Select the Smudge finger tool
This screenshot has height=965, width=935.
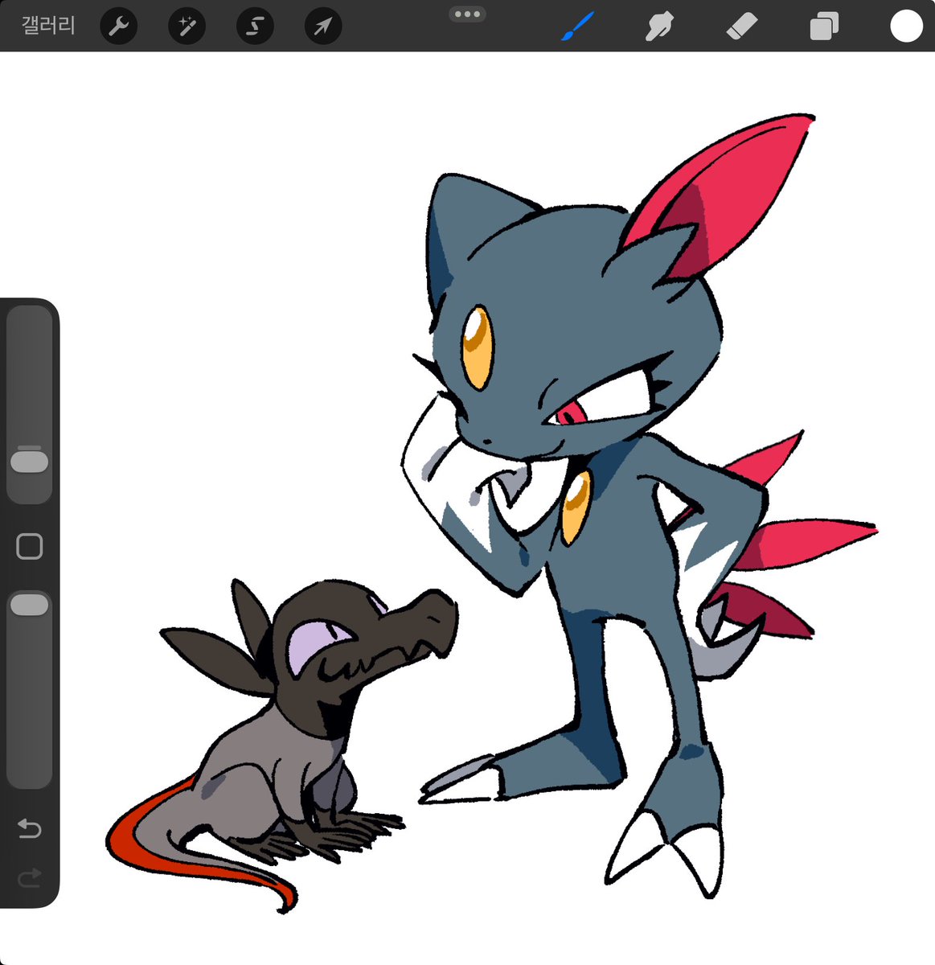pyautogui.click(x=659, y=27)
